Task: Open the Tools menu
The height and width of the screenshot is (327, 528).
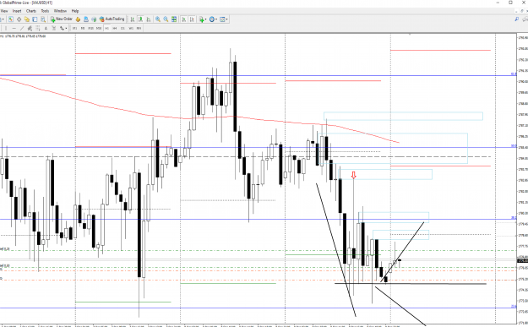Action: 45,11
